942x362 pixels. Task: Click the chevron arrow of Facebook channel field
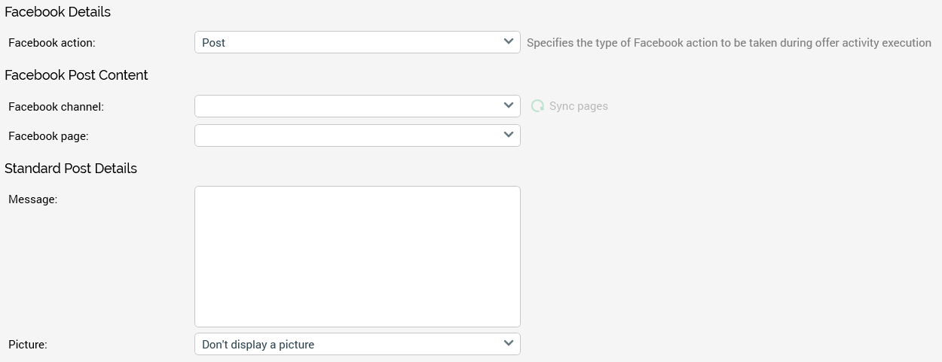coord(509,106)
